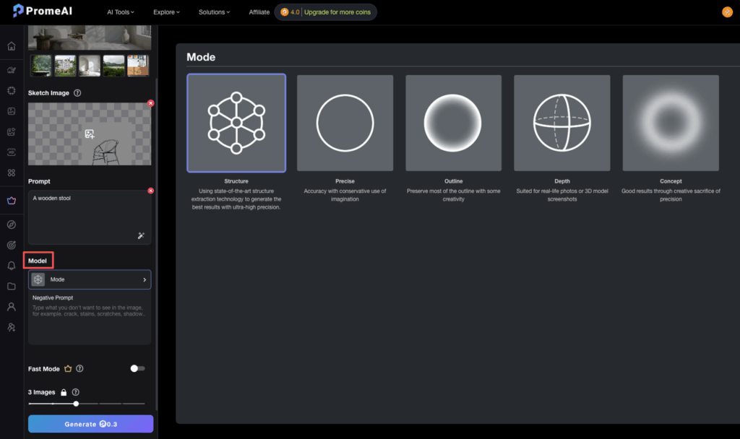Screen dimensions: 740x439
Task: Click the picture-frame image sidebar icon
Action: coord(12,111)
